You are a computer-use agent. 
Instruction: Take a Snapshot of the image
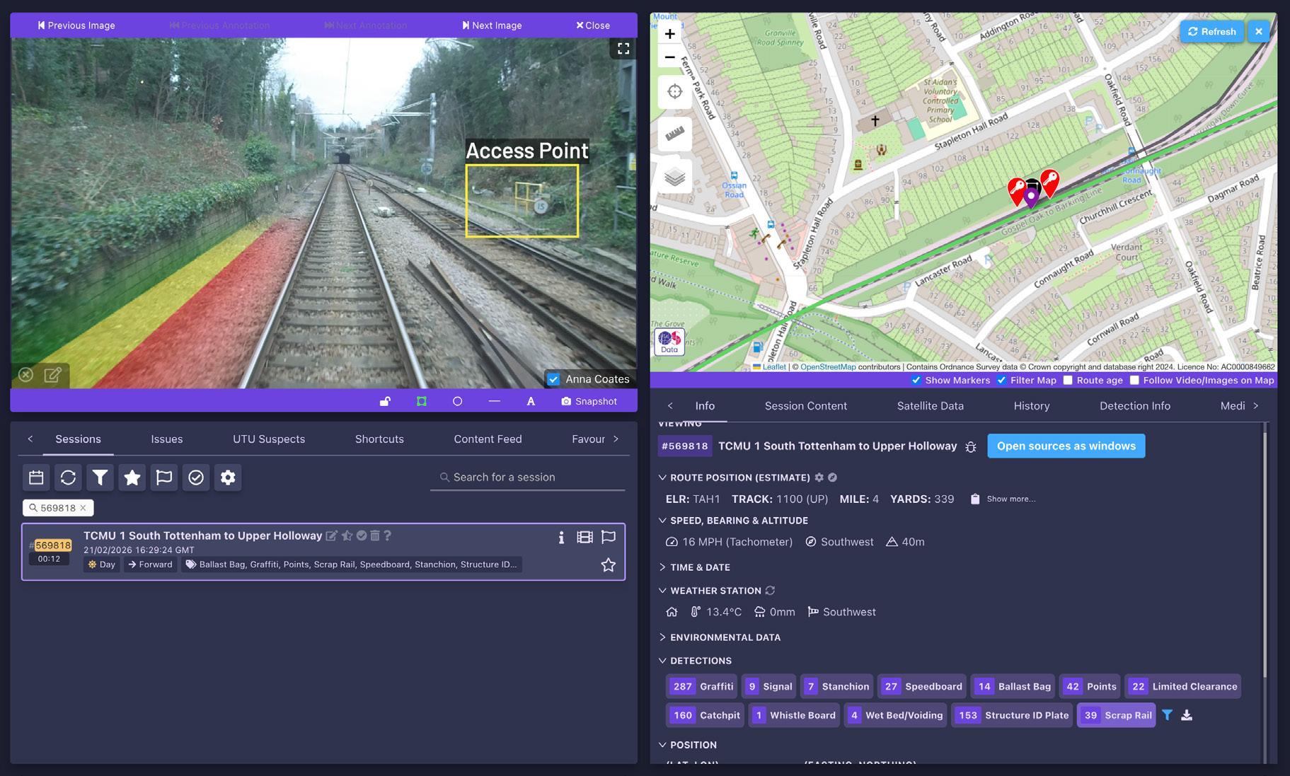click(x=589, y=401)
